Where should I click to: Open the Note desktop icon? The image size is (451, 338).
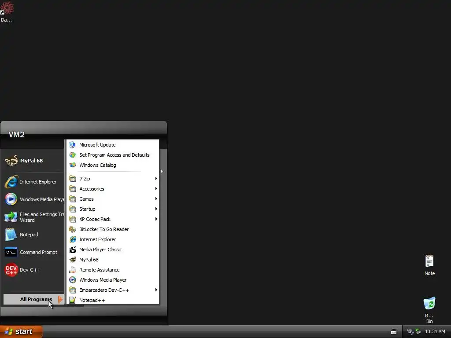click(x=429, y=265)
